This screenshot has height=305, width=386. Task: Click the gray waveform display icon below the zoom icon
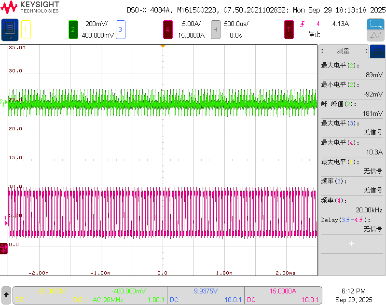coord(376,35)
